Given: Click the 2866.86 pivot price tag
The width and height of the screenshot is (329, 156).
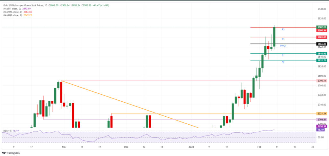Looking at the screenshot, I should tap(322, 44).
